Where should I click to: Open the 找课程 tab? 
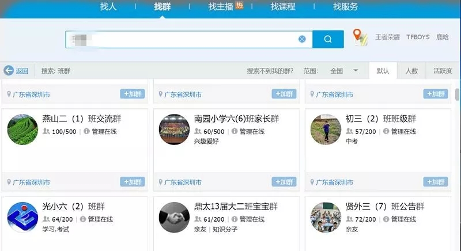[x=283, y=7]
